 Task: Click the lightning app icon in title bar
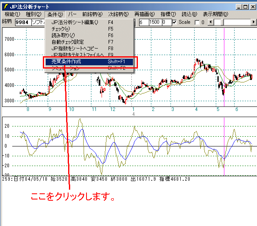coord(6,7)
